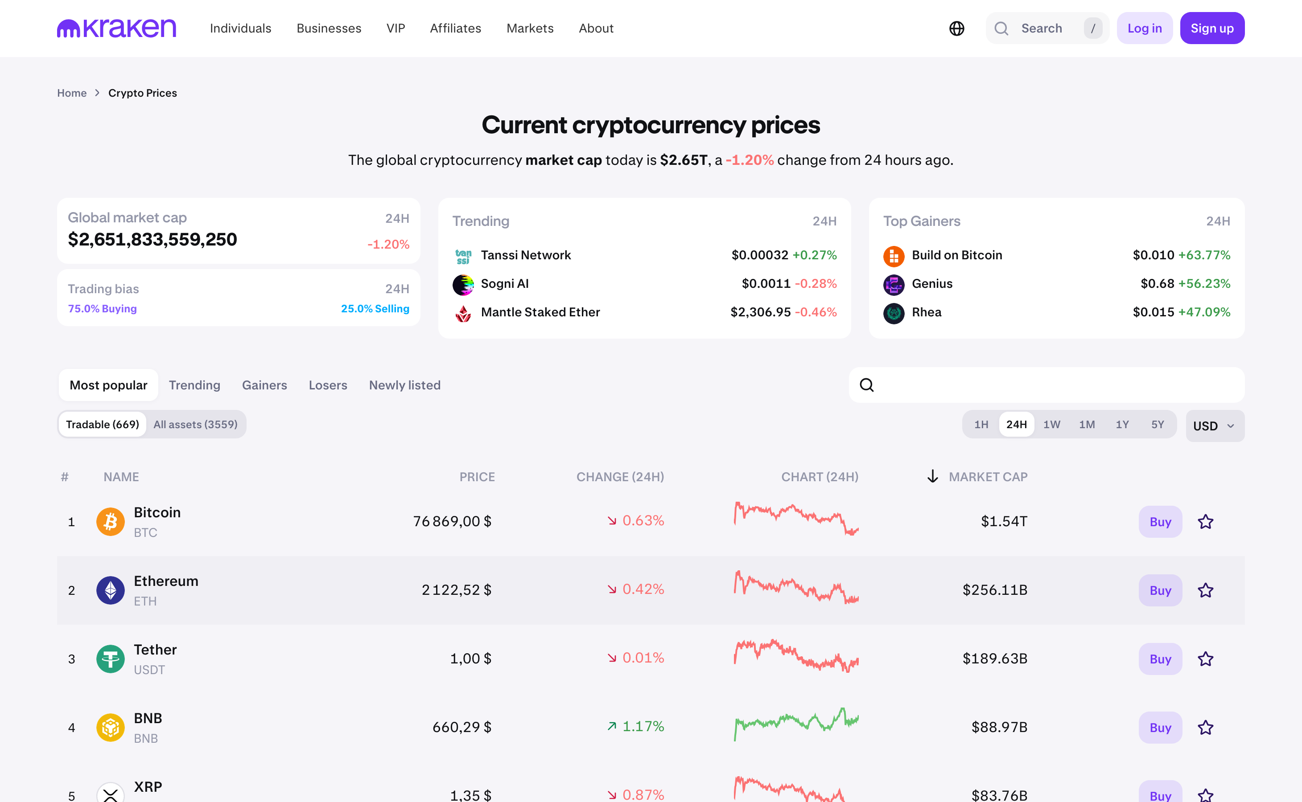Click the BNB star favorite icon
1302x802 pixels.
(1205, 727)
